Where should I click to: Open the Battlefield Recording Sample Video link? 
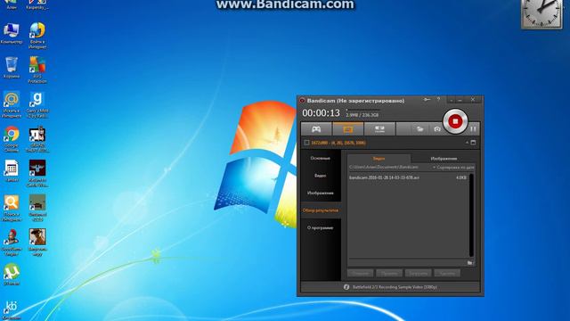[395, 287]
